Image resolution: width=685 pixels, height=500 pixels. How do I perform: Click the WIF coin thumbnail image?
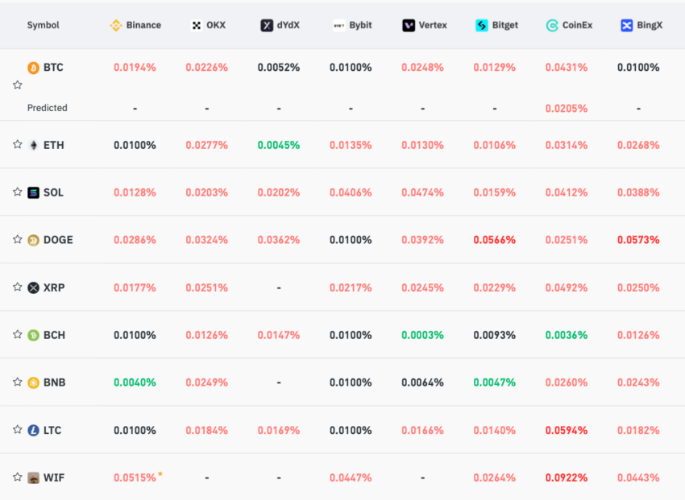click(33, 477)
